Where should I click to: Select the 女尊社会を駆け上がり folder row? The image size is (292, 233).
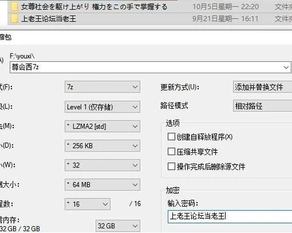tap(150, 7)
